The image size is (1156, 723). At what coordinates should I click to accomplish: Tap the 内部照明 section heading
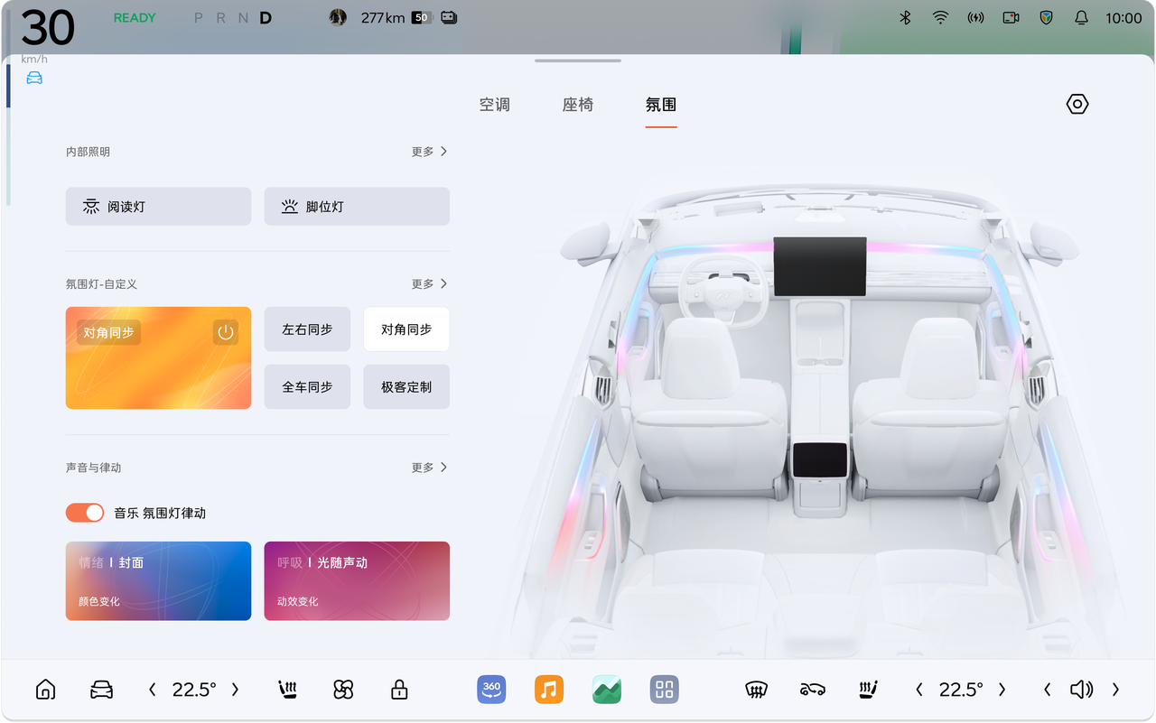click(x=88, y=152)
